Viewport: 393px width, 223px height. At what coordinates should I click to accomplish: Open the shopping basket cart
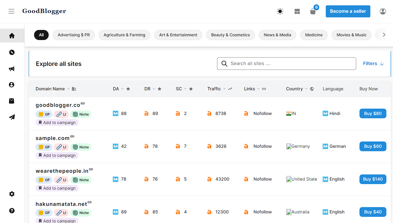tap(313, 12)
